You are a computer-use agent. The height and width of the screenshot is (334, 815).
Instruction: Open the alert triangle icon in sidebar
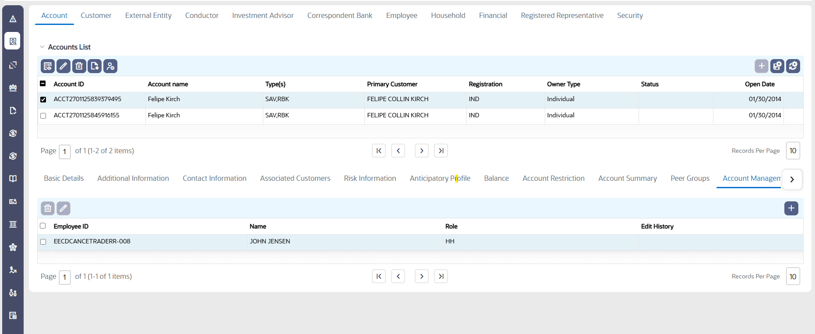pos(13,18)
